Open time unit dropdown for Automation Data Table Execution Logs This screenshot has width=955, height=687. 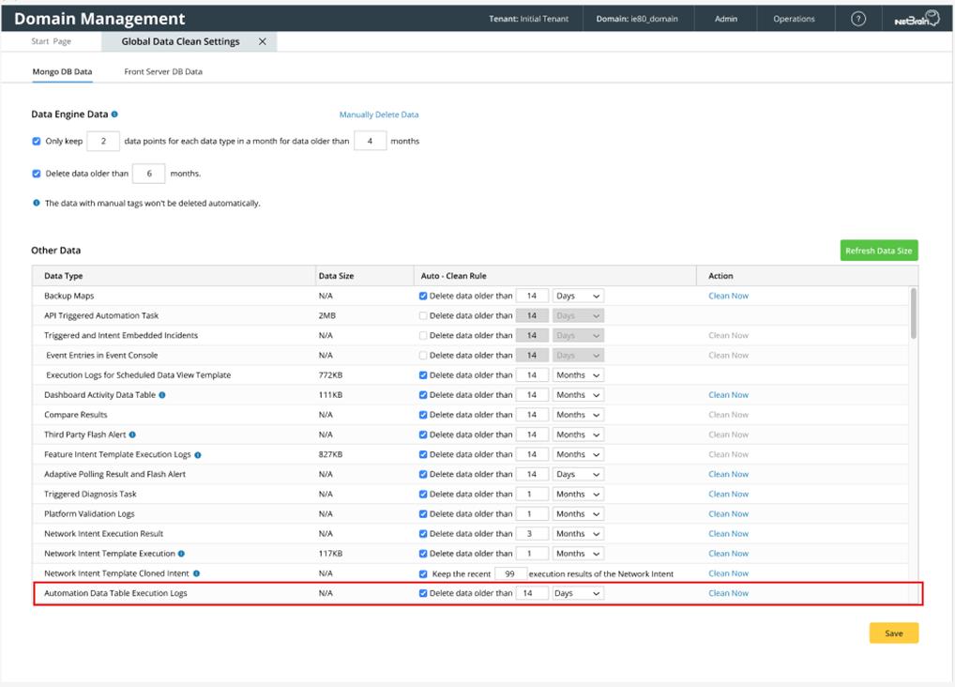pyautogui.click(x=578, y=593)
